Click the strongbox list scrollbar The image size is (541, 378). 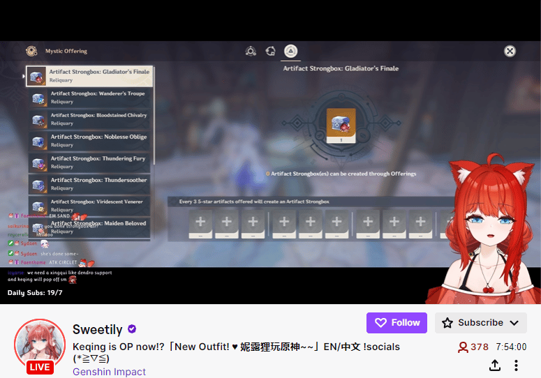tap(154, 116)
